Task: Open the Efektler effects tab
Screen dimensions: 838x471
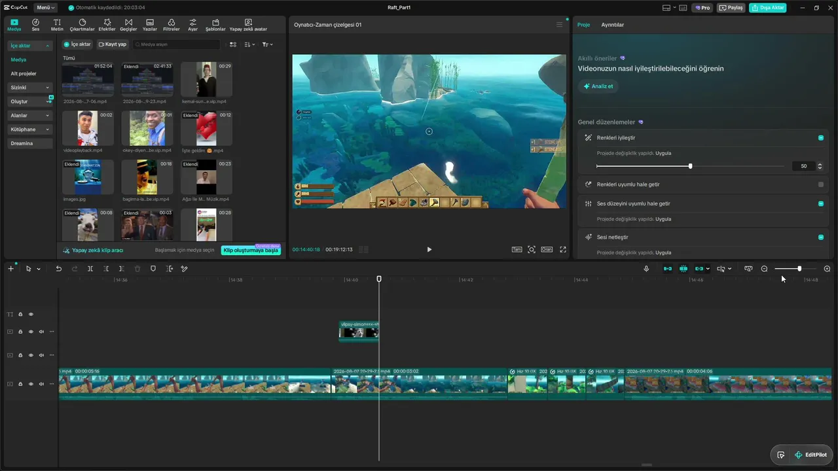Action: point(107,25)
